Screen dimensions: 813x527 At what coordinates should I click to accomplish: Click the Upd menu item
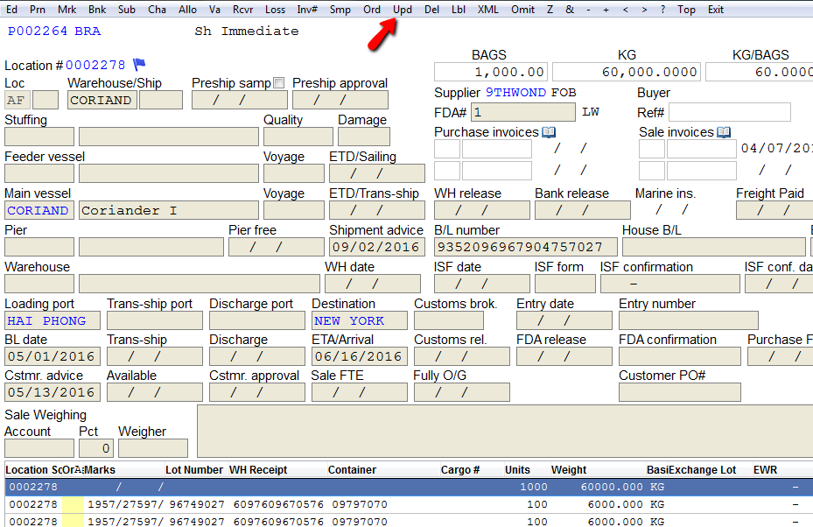click(x=403, y=10)
